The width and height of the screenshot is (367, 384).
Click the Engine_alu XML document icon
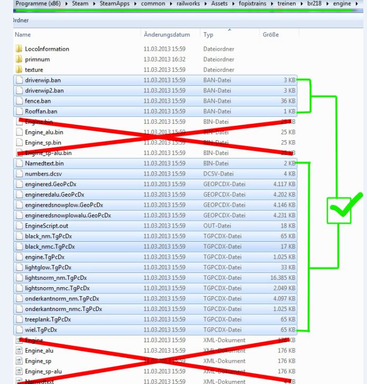click(x=20, y=351)
